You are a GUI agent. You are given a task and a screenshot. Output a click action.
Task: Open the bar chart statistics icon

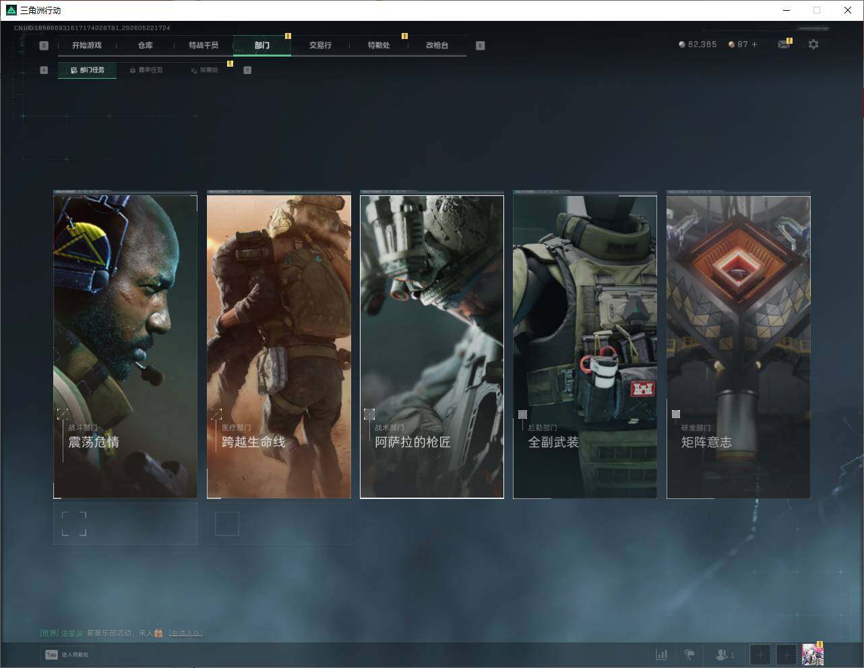click(x=662, y=655)
